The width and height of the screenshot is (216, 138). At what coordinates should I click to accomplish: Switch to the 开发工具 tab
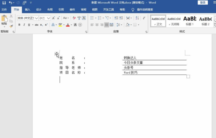(109, 10)
